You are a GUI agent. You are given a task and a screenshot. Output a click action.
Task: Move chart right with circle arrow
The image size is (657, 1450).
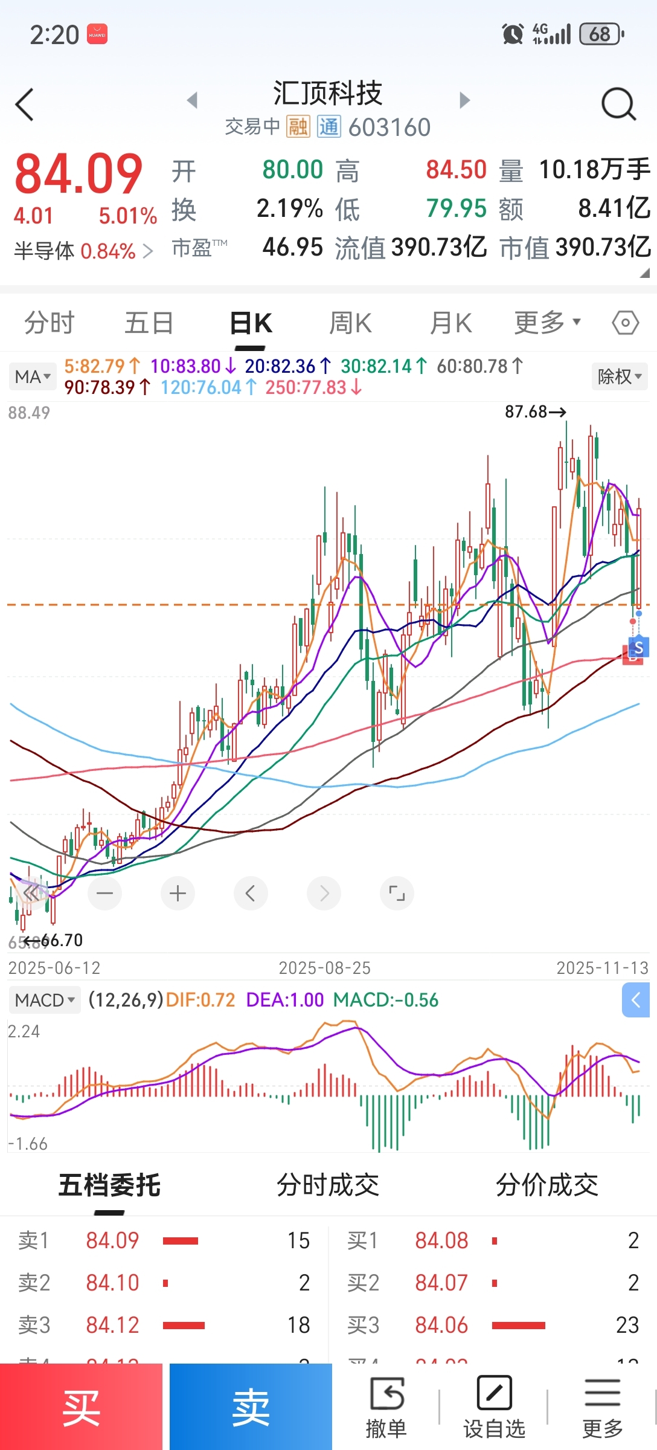pos(324,893)
